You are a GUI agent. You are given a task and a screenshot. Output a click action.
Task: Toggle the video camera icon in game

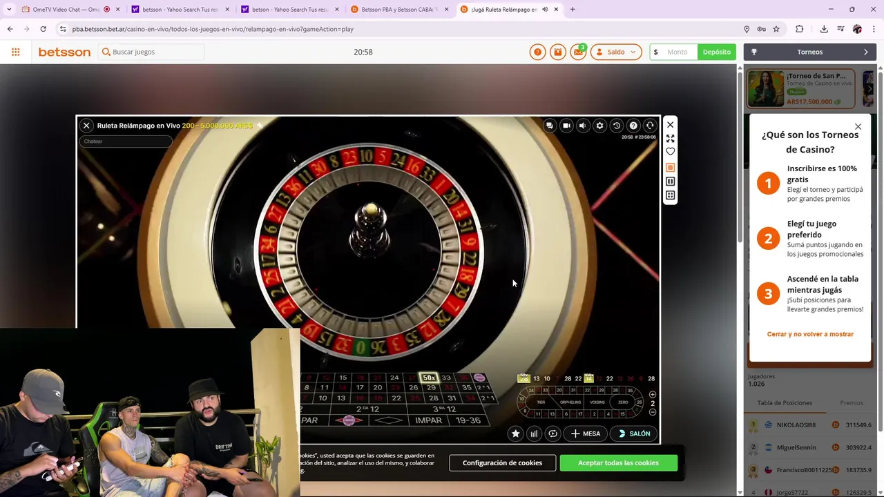coord(566,126)
